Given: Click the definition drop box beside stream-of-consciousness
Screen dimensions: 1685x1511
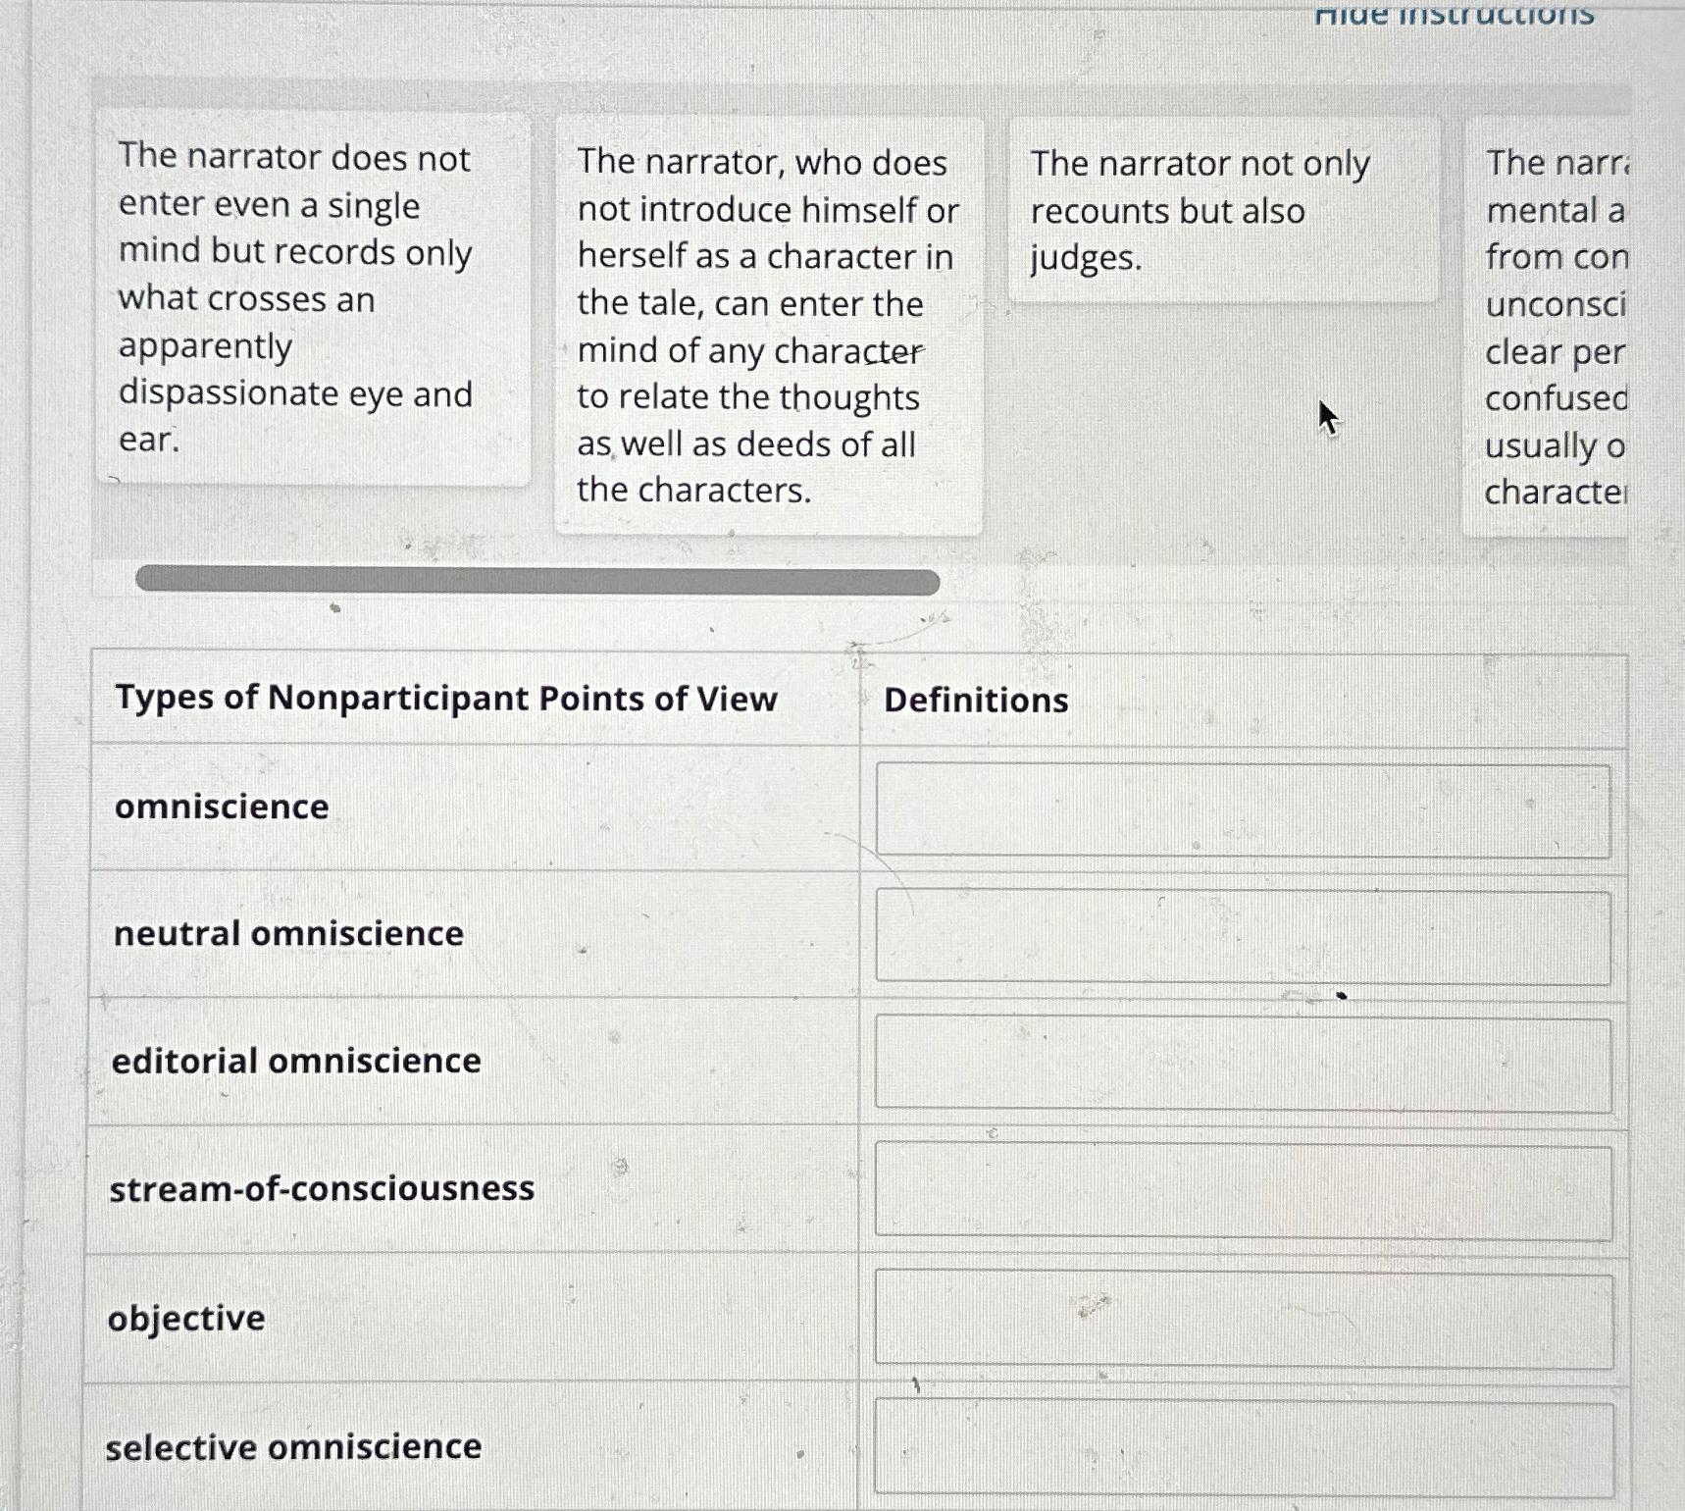Looking at the screenshot, I should pyautogui.click(x=1246, y=1188).
